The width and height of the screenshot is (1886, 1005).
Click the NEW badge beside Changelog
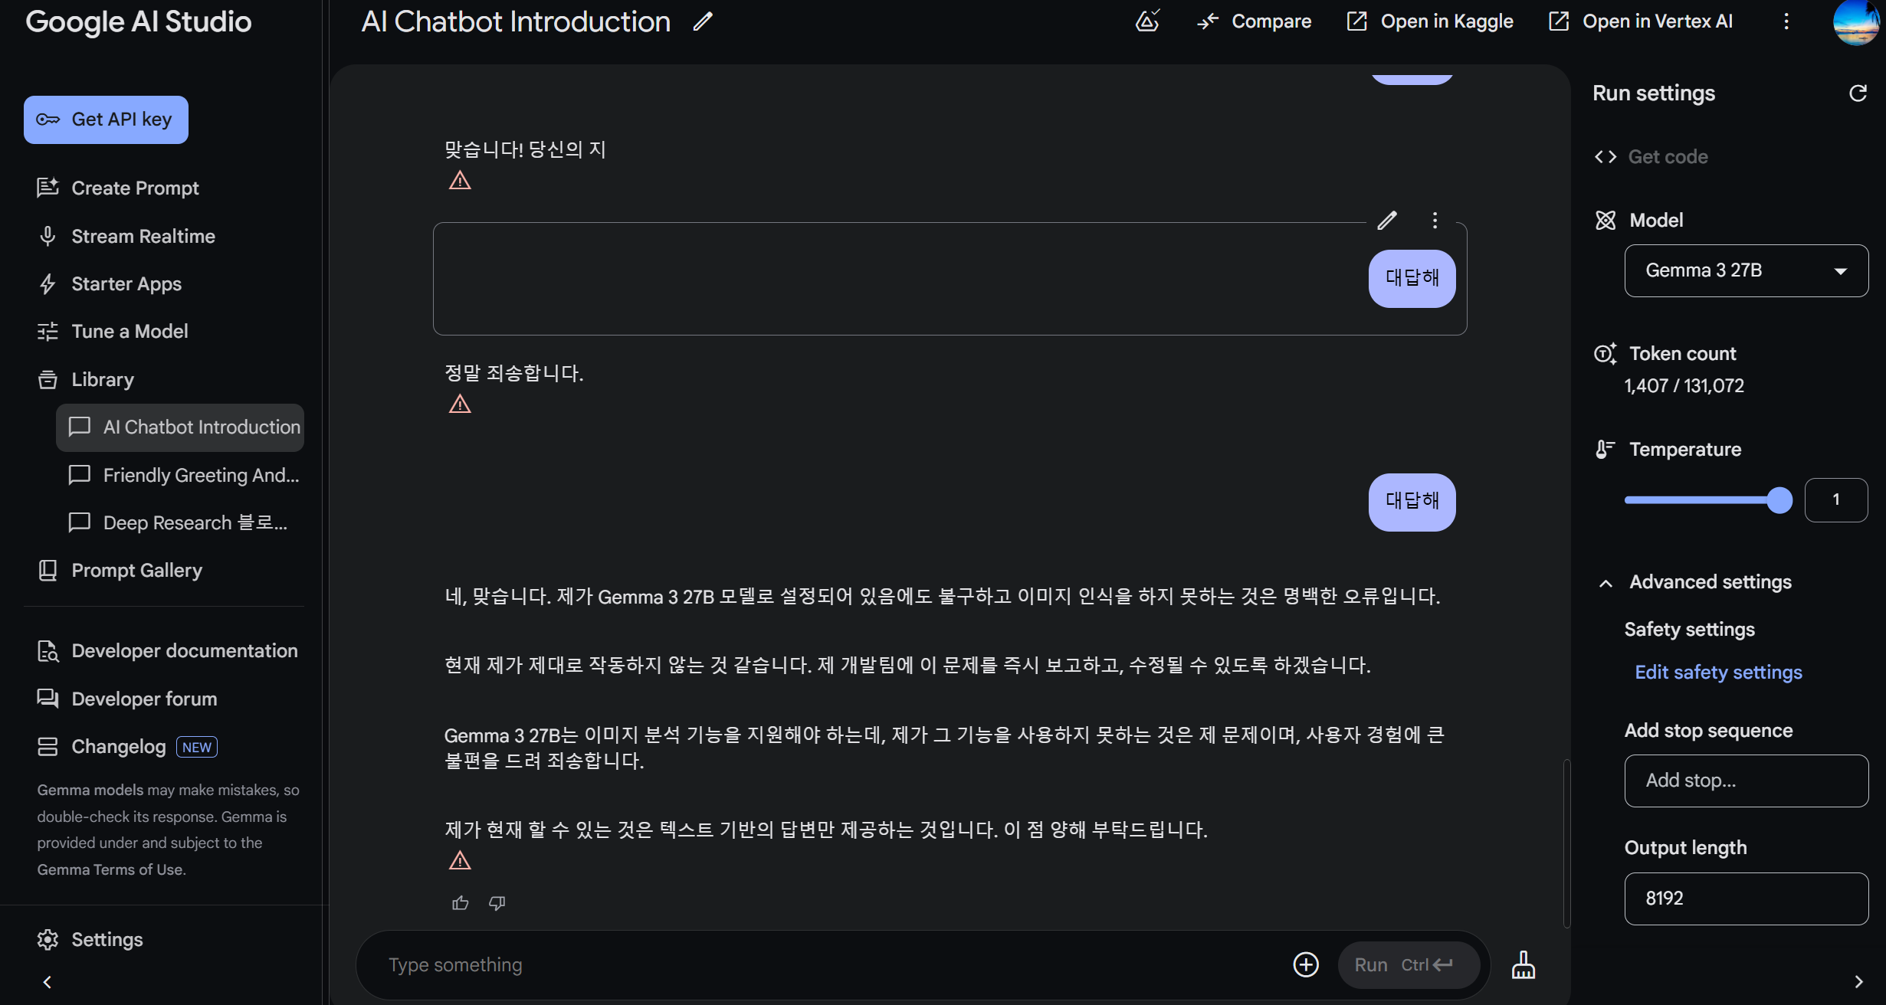pos(197,747)
